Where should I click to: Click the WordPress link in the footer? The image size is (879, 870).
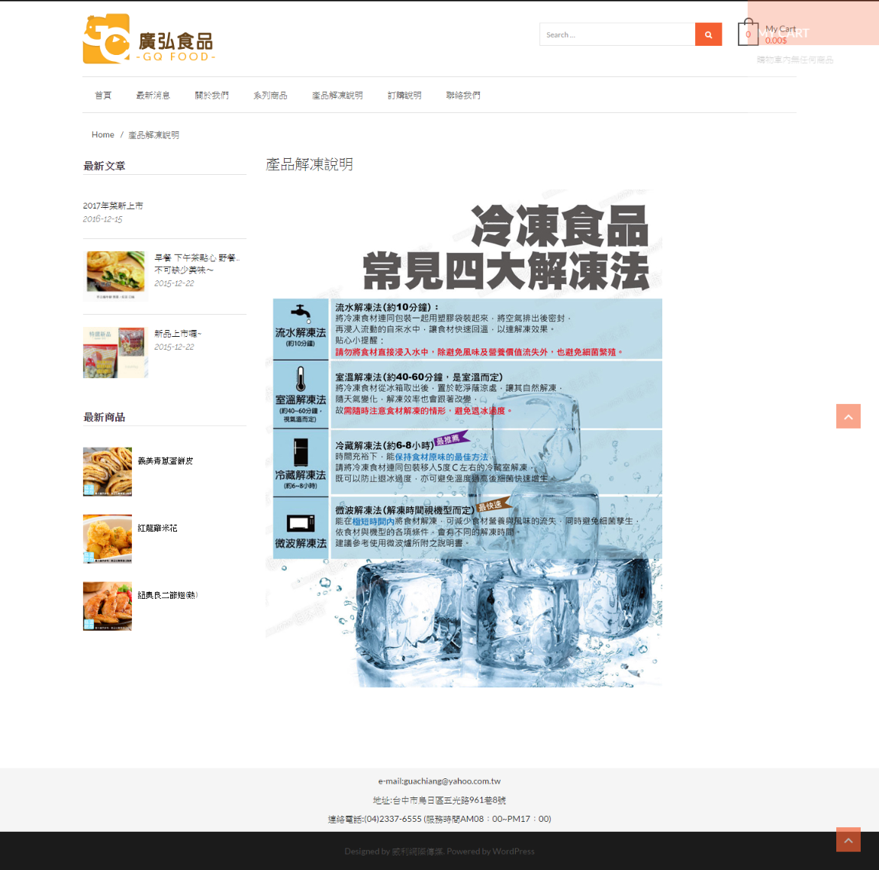[x=513, y=851]
